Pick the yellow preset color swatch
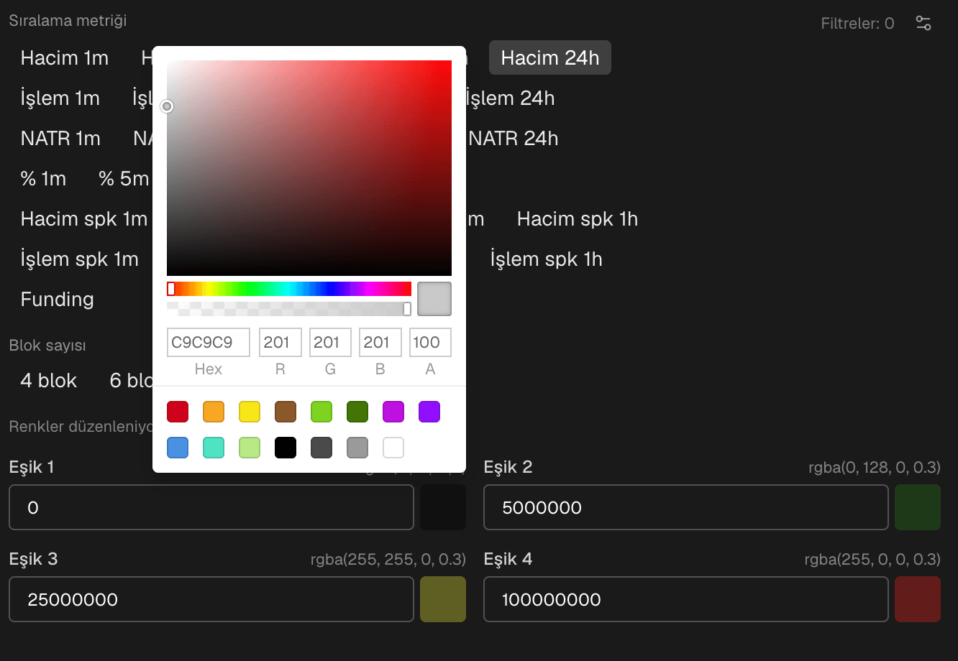The height and width of the screenshot is (661, 958). 250,412
